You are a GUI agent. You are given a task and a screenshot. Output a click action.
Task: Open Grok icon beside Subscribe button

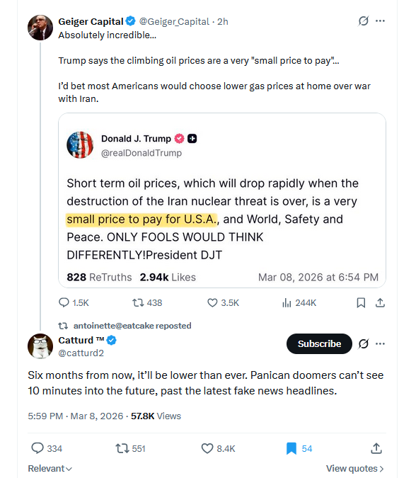click(x=364, y=344)
